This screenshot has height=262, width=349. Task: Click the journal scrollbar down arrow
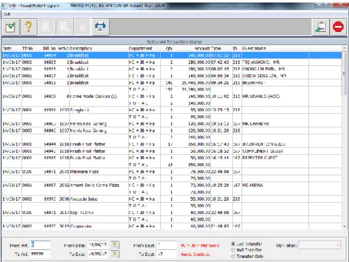point(344,227)
